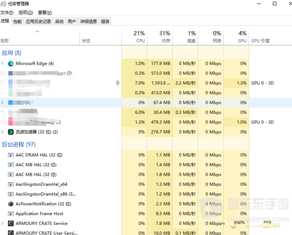Viewport: 292px width, 235px height.
Task: Sort by the 名称 column header
Action: [x=40, y=37]
